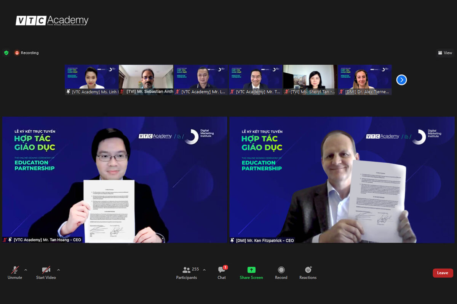Click the VTC Academy logo
The height and width of the screenshot is (304, 457).
[52, 21]
